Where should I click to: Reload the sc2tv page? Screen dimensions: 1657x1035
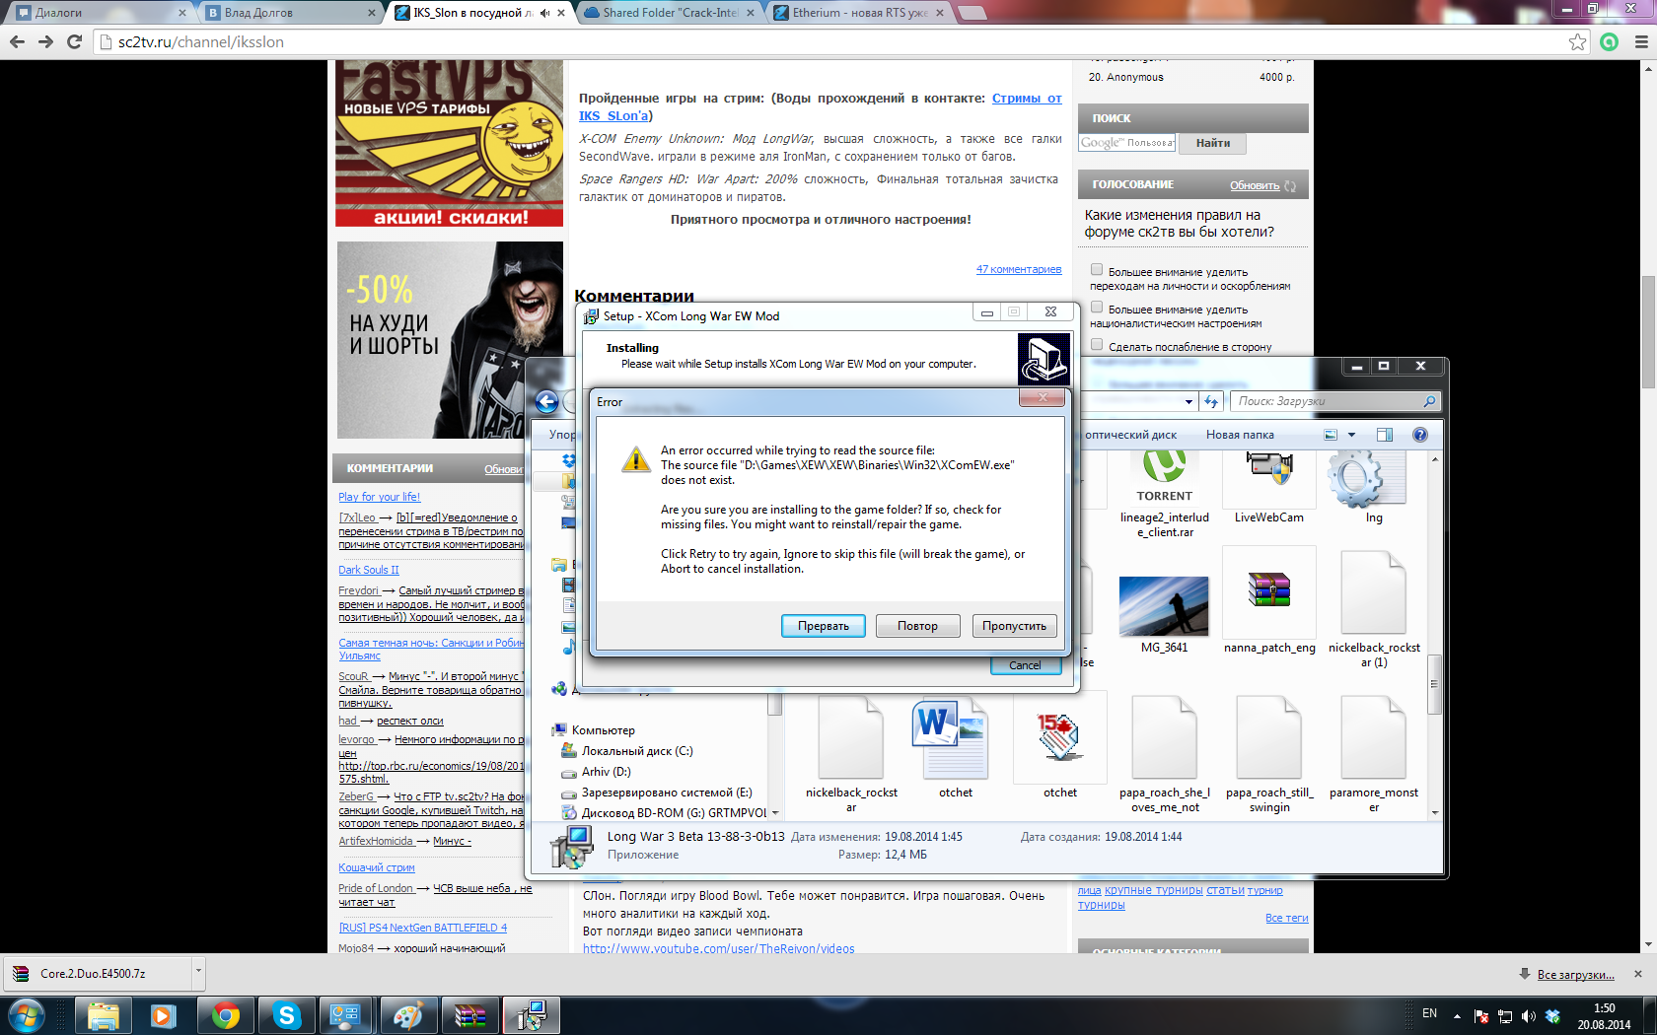pyautogui.click(x=74, y=41)
